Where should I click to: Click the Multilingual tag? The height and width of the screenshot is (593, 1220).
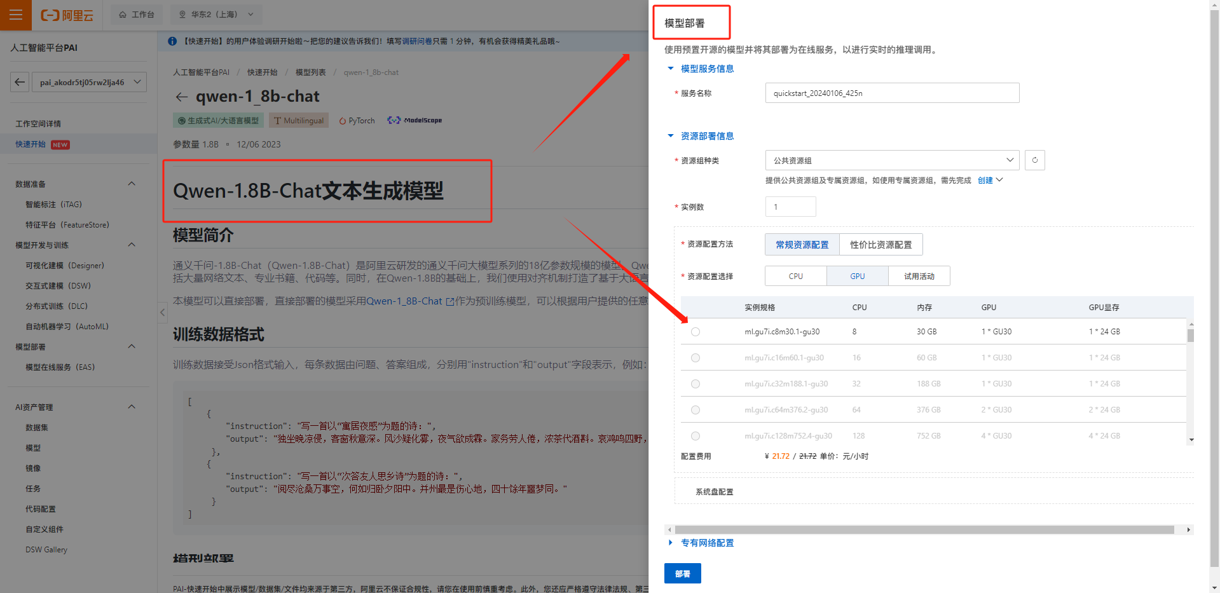click(299, 121)
